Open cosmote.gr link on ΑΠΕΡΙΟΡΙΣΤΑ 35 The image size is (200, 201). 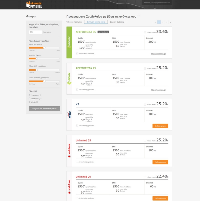(158, 54)
